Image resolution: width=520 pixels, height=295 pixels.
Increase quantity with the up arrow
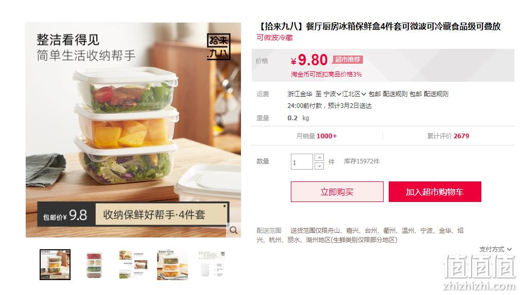coord(319,157)
